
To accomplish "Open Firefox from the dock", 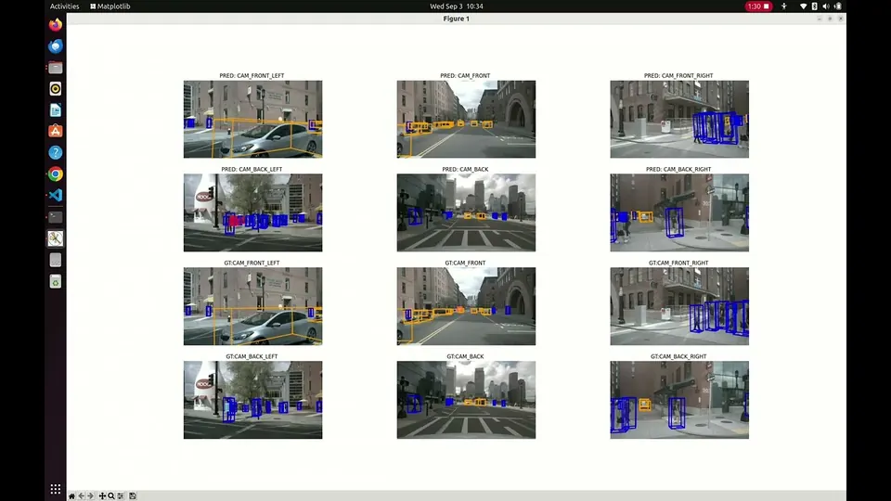I will click(55, 25).
